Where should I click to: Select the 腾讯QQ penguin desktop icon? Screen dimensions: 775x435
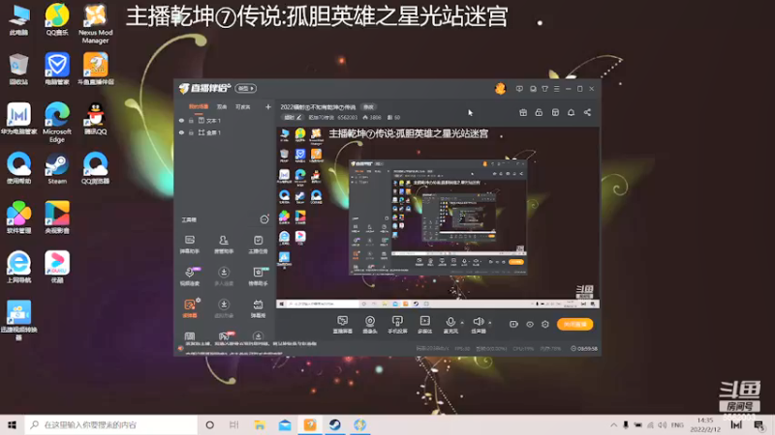95,118
